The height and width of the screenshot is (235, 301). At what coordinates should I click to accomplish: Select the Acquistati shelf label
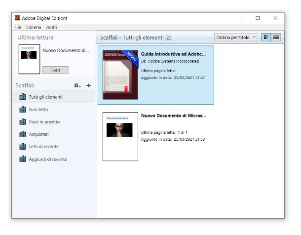(39, 134)
